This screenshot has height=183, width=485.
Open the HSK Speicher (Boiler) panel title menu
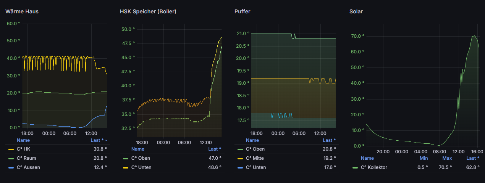pos(148,11)
